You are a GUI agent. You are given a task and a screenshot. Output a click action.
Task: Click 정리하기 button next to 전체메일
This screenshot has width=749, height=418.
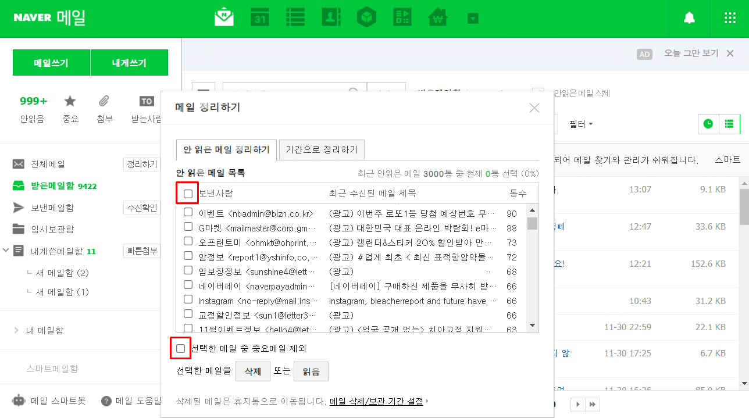coord(142,165)
